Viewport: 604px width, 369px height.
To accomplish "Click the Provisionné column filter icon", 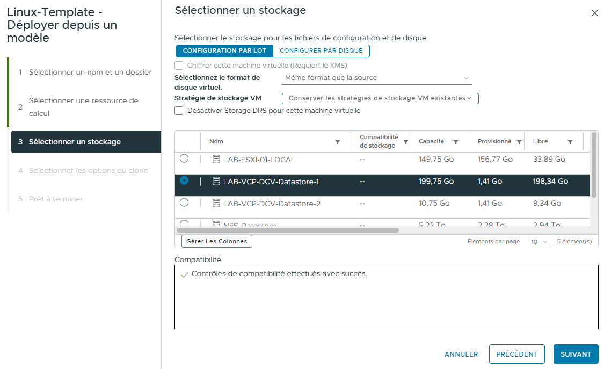I will tap(518, 141).
